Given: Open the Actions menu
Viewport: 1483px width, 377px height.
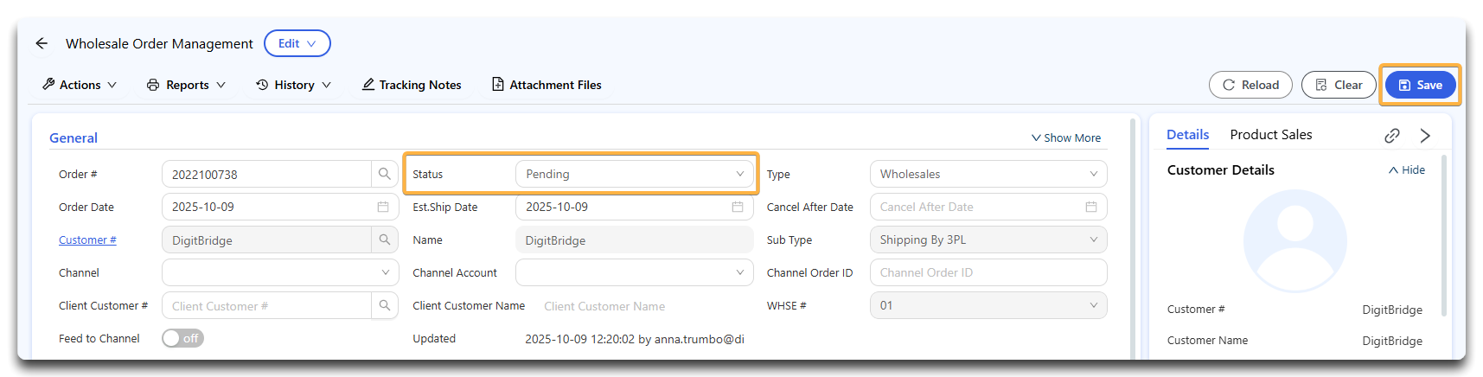Looking at the screenshot, I should click(x=80, y=85).
